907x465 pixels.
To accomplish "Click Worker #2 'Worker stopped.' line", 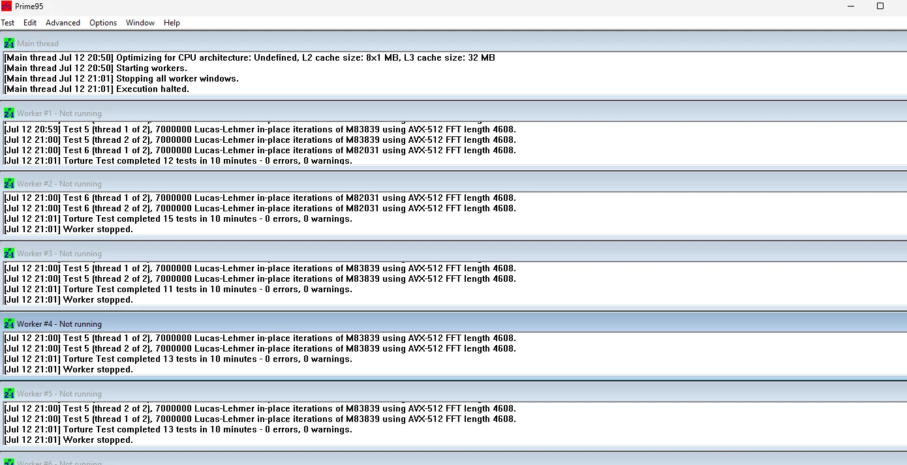I will coord(69,229).
